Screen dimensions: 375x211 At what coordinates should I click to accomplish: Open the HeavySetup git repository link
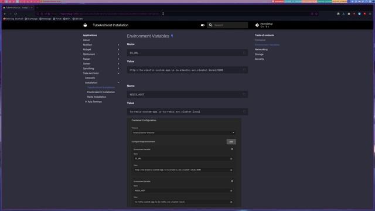264,25
